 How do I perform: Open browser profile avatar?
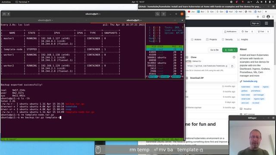tap(268, 17)
